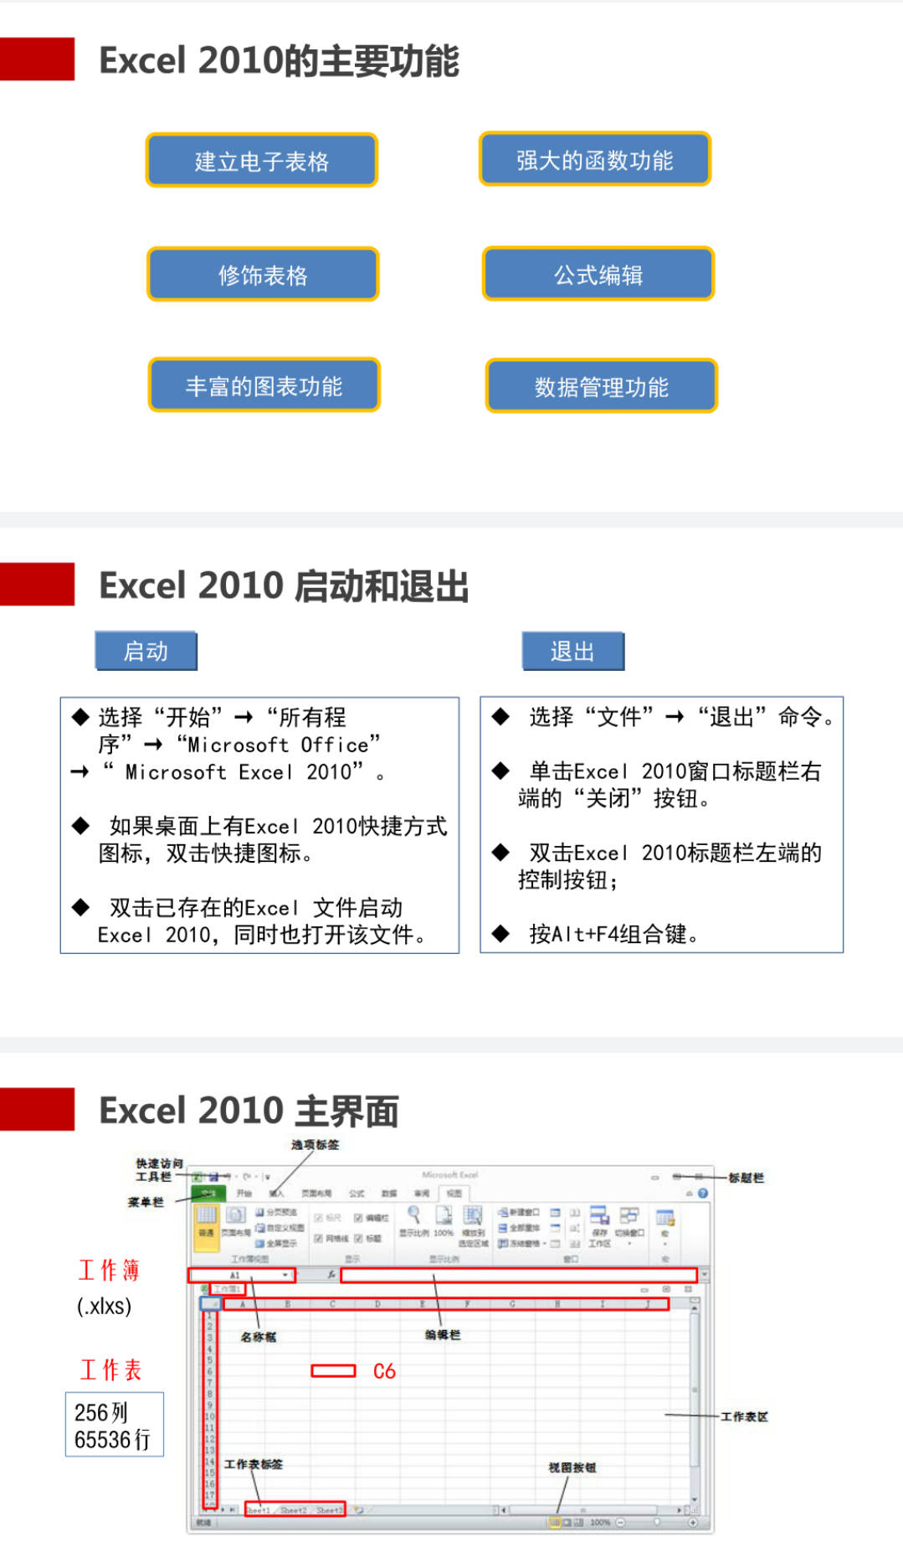The width and height of the screenshot is (903, 1547).
Task: Click the Excel icon in the title bar
Action: (198, 1177)
